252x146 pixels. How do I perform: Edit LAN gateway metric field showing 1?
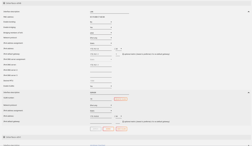[118, 54]
